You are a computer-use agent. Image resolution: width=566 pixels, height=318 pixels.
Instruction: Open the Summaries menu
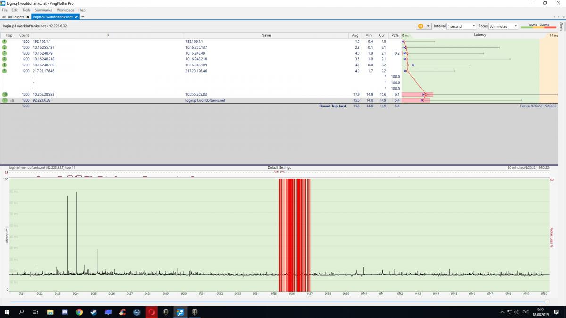tap(43, 10)
